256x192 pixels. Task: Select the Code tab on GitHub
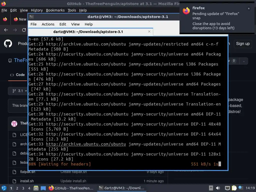(x=17, y=75)
